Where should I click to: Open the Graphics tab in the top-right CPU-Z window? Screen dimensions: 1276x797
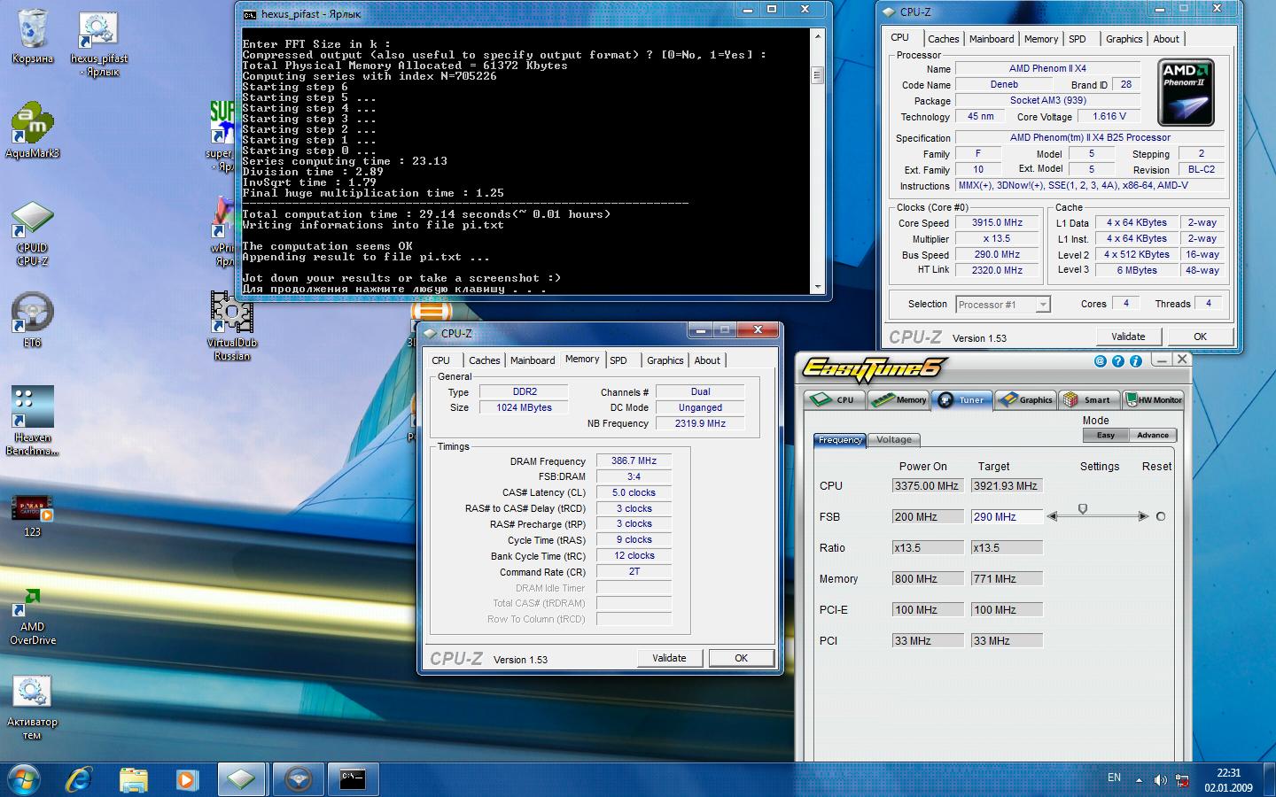coord(1124,39)
